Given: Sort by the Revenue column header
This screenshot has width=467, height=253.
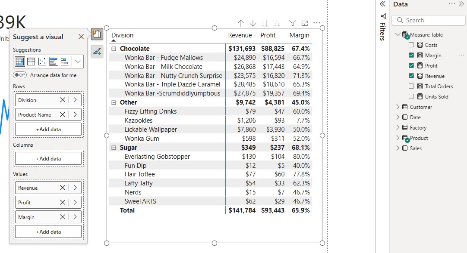Looking at the screenshot, I should click(x=240, y=35).
